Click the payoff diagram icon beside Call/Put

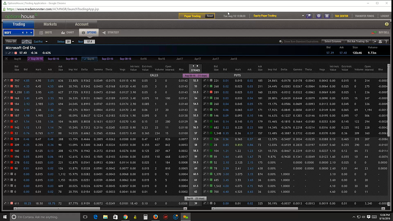[26, 41]
